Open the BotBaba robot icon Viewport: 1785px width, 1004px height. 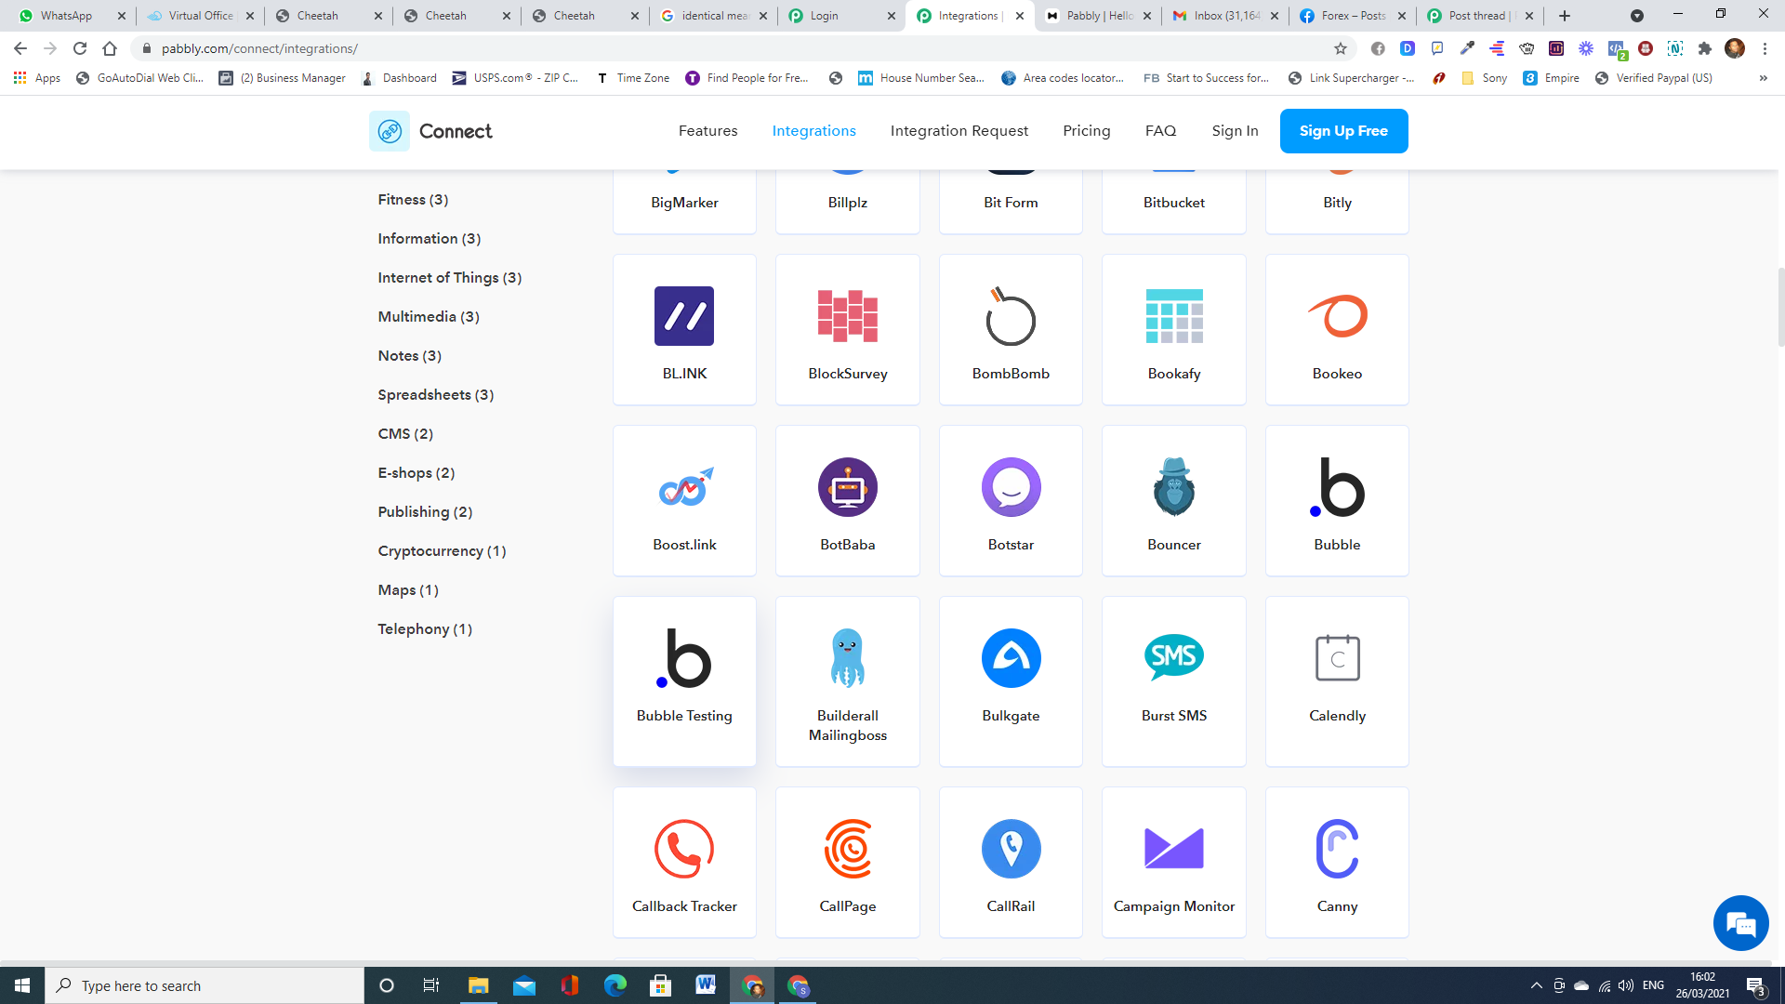point(847,487)
